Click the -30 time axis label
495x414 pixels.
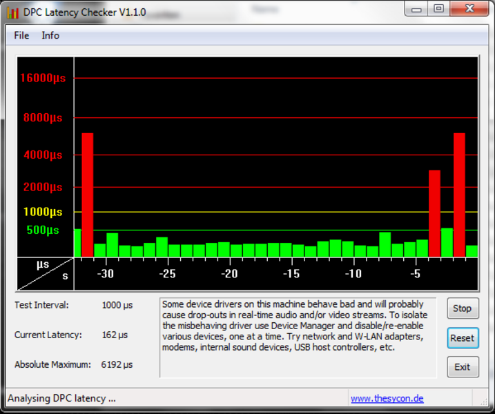[x=106, y=273]
